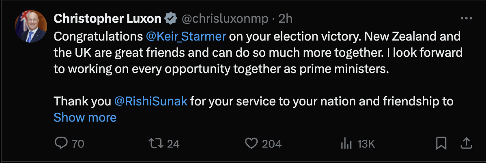Click the 70 replies count
Viewport: 486px width, 163px height.
(x=77, y=144)
